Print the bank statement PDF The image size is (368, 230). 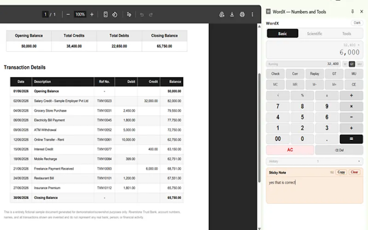coord(242,15)
